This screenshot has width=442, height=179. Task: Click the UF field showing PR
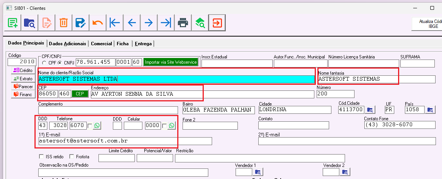tap(389, 110)
